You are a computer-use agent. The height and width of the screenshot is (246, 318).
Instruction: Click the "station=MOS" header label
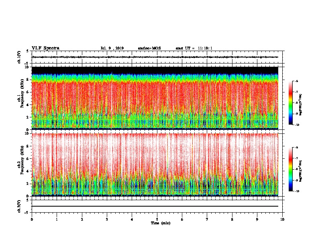(x=149, y=48)
